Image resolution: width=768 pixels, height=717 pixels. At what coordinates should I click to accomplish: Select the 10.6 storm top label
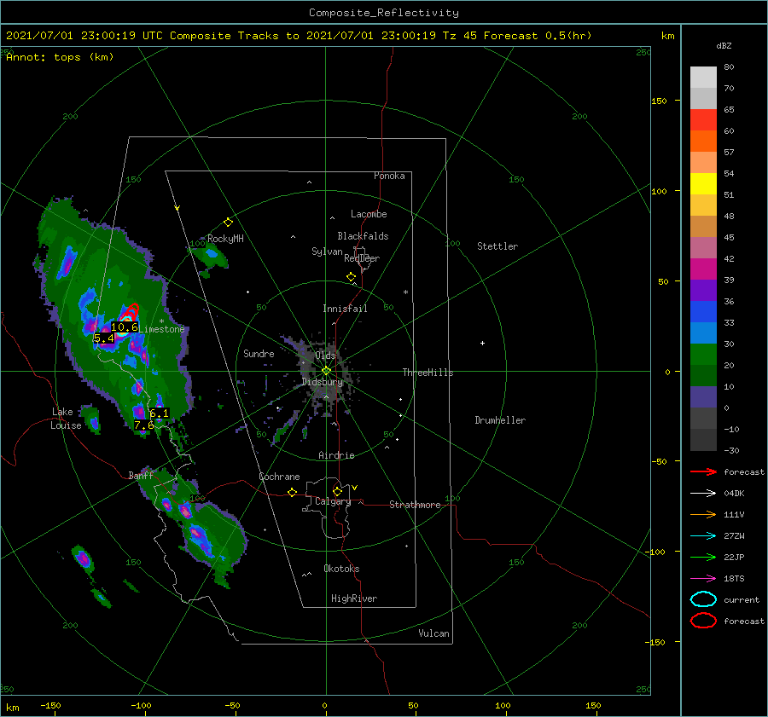(125, 327)
